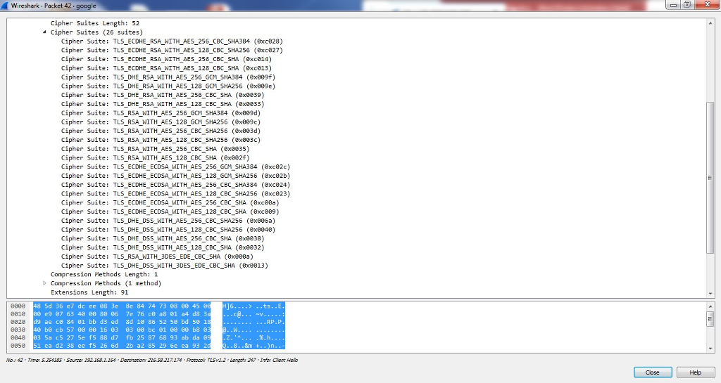Select TLS_DHE_DSS_WITH_AES_256_CBC_SHA (0x0038) row

tap(163, 238)
